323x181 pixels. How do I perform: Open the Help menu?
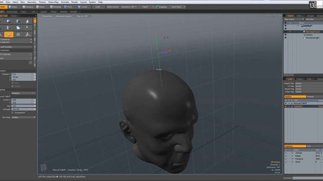[100, 2]
